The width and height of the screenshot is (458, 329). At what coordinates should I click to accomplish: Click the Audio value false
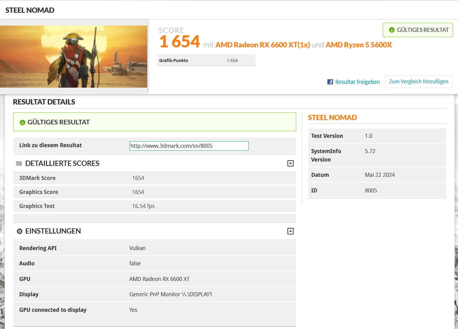point(135,264)
